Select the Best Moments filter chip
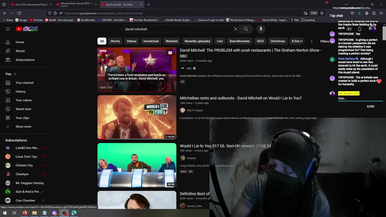386x217 pixels. (240, 41)
